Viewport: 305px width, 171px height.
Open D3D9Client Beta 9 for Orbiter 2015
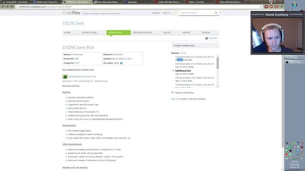(x=194, y=57)
